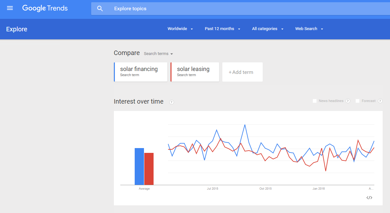View the News headlines help tooltip
390x213 pixels.
click(348, 101)
